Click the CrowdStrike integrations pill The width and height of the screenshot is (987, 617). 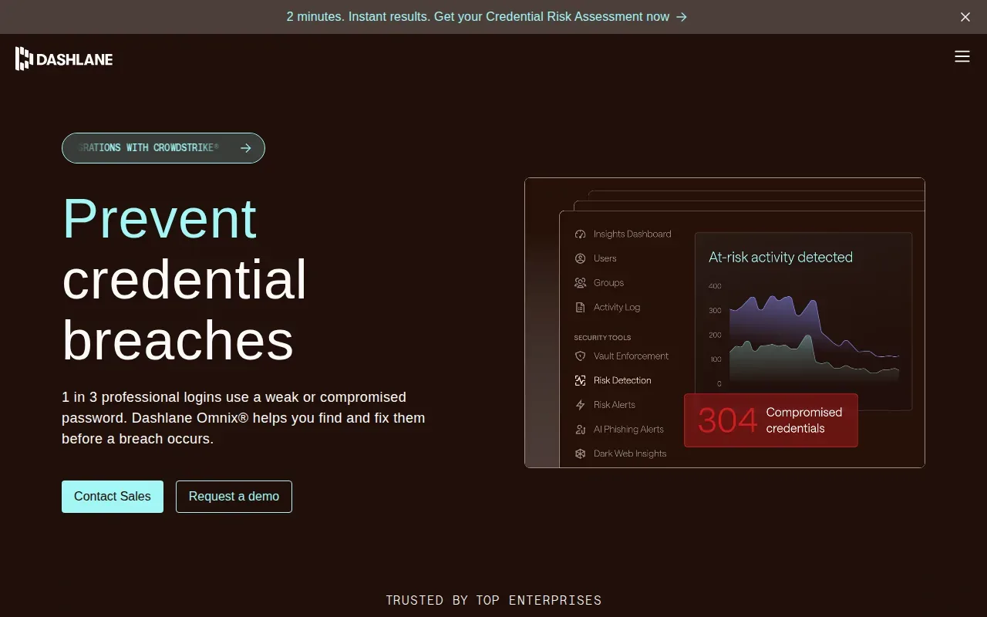point(163,148)
